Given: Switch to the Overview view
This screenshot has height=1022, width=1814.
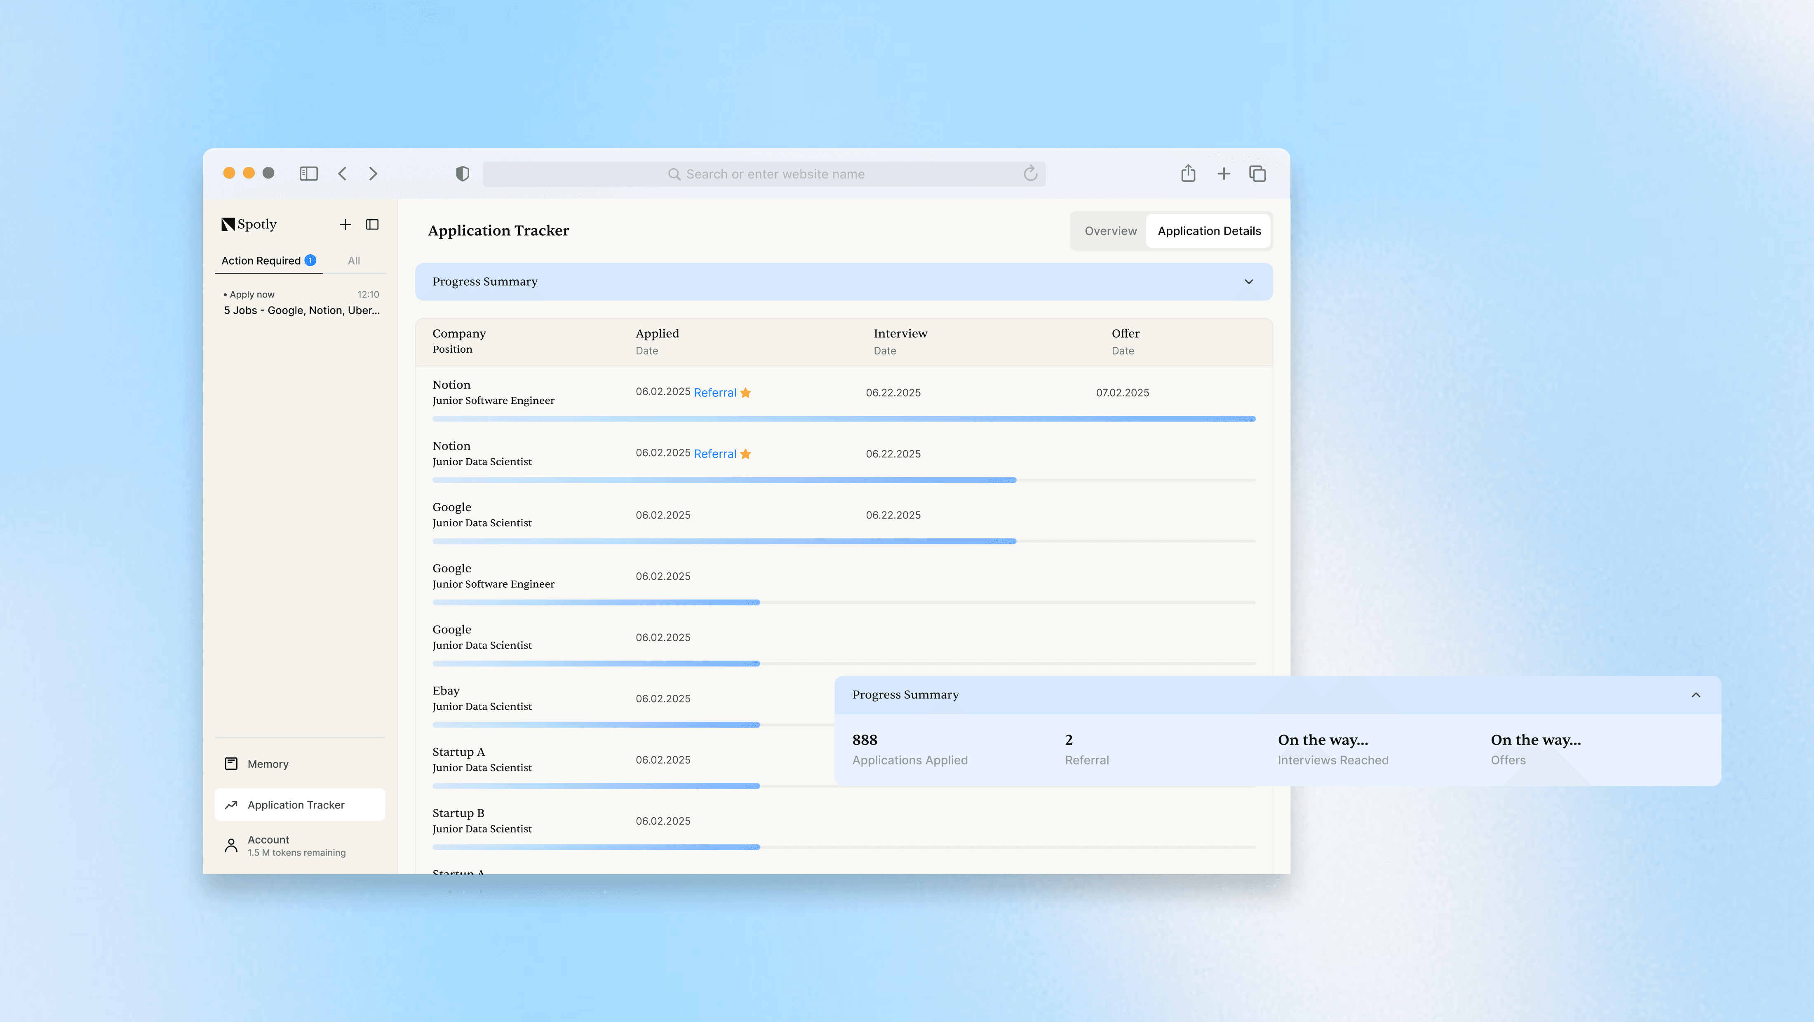Looking at the screenshot, I should [x=1111, y=231].
